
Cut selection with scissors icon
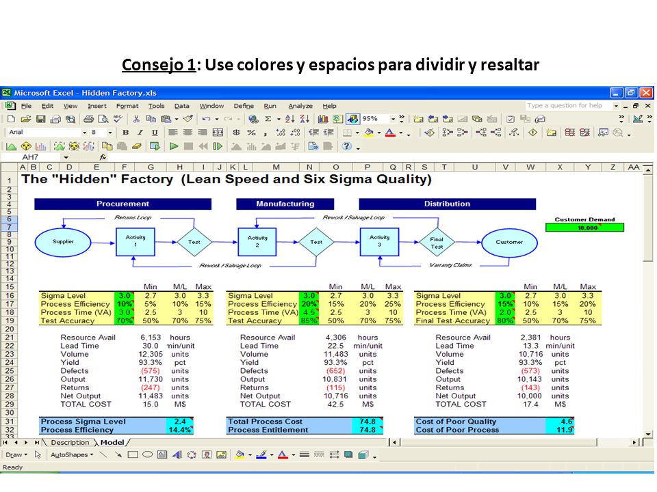pyautogui.click(x=136, y=119)
